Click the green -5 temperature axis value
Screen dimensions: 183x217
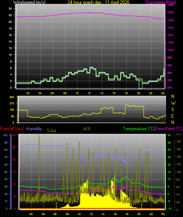point(169,201)
